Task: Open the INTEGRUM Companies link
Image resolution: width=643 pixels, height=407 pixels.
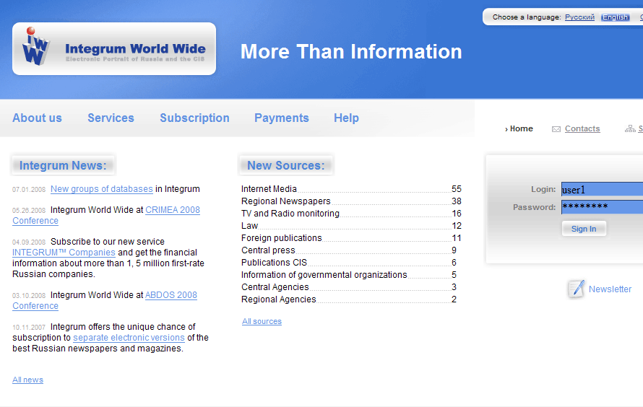Action: click(x=64, y=253)
